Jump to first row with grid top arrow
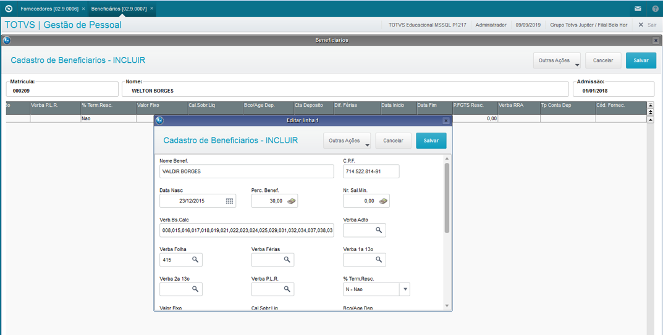 pyautogui.click(x=650, y=105)
